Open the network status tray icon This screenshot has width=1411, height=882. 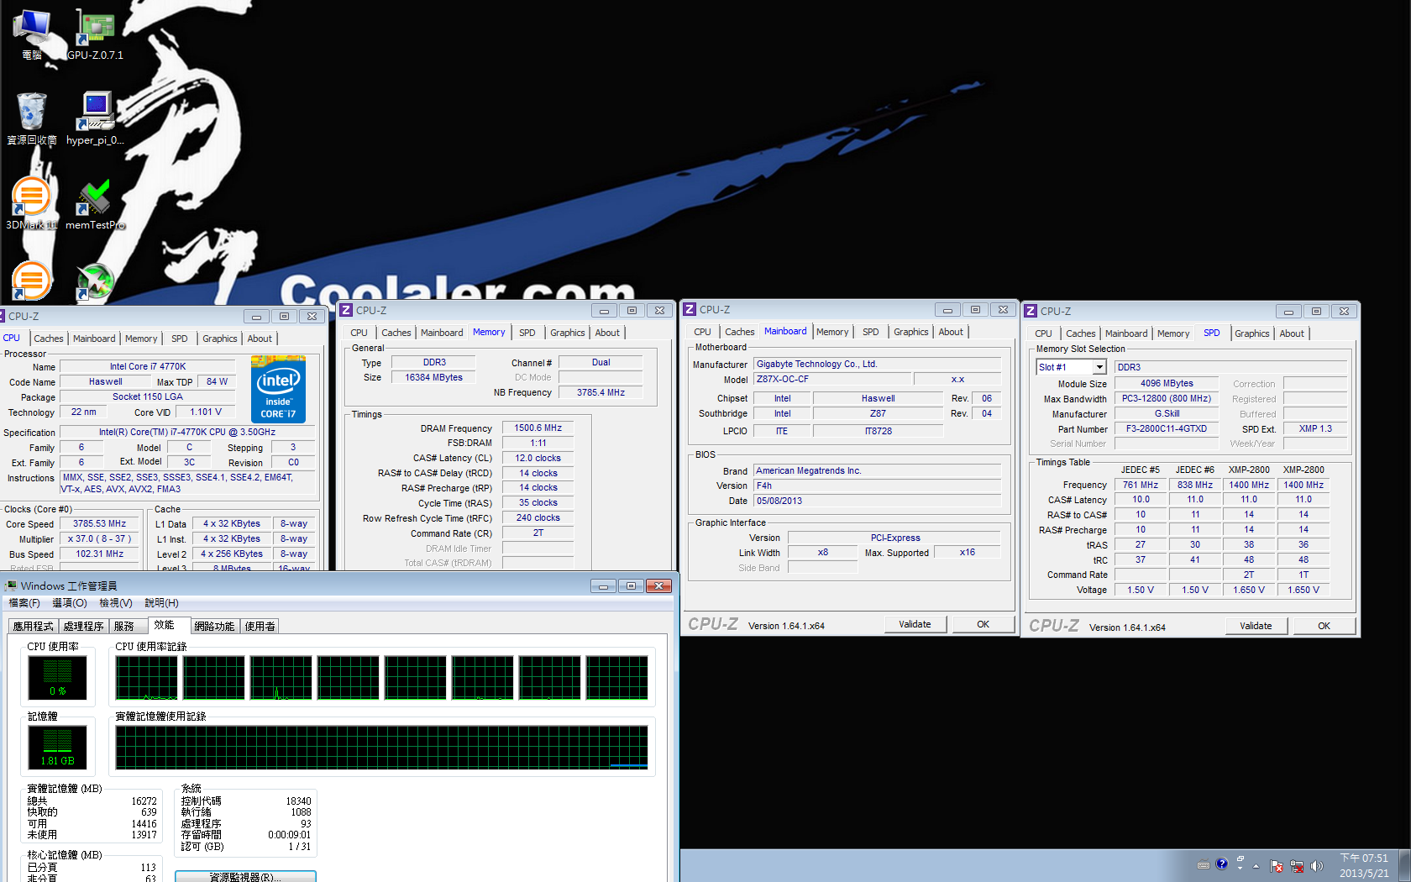1297,866
